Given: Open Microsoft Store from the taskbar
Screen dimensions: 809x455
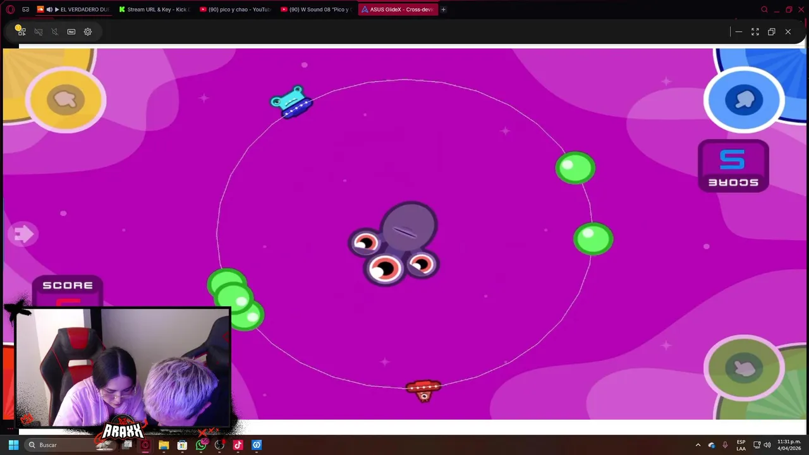Looking at the screenshot, I should (182, 445).
